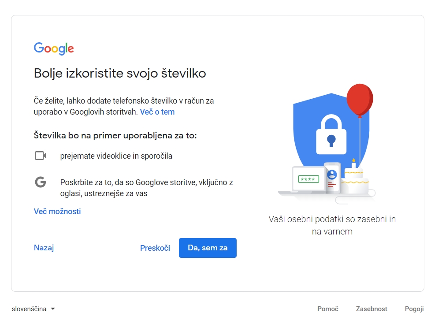Click the phone with the profile avatar

point(332,177)
